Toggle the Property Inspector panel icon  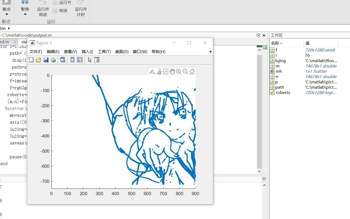97,60
